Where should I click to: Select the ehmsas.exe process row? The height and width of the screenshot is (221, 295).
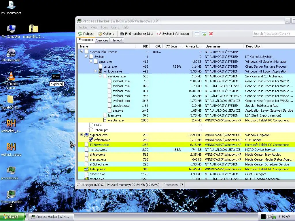(x=186, y=159)
